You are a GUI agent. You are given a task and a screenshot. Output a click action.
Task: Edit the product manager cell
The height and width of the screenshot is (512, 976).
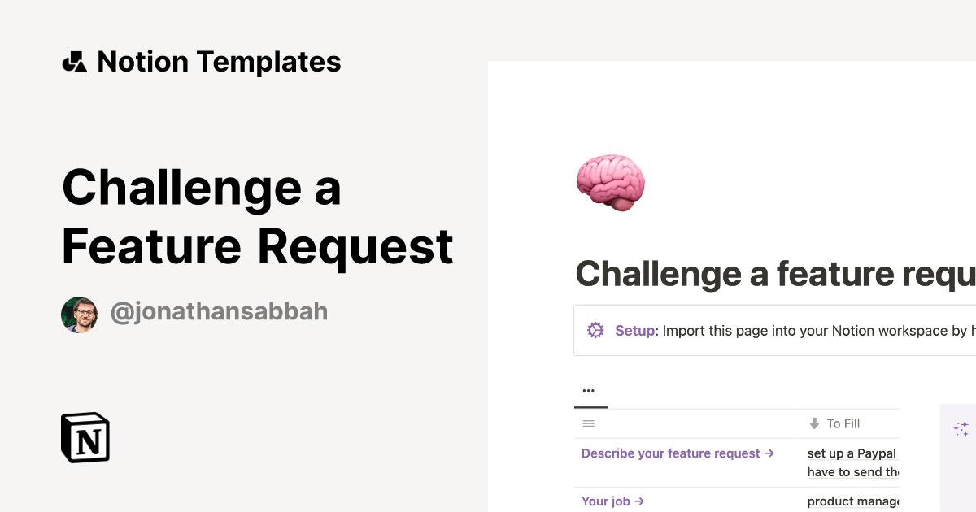click(852, 501)
